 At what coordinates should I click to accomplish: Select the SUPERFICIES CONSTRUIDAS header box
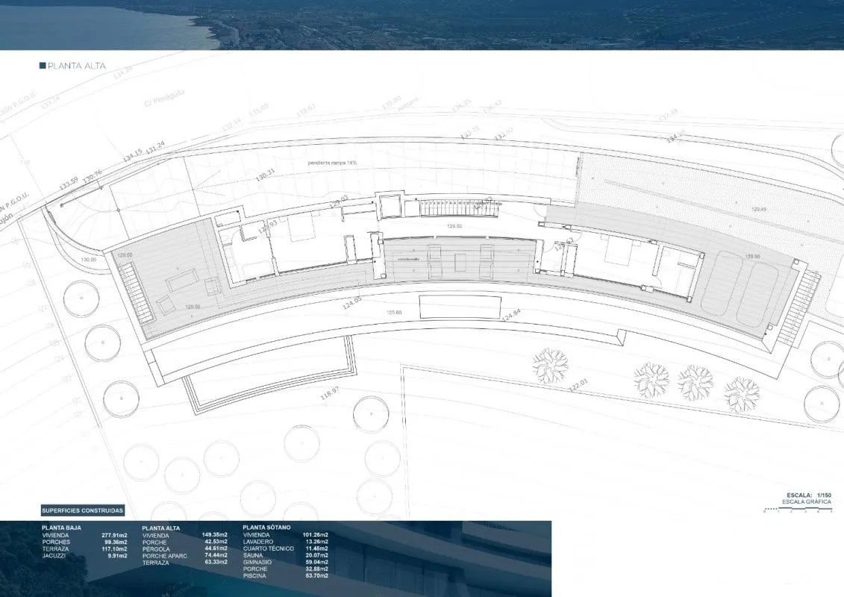pos(83,510)
